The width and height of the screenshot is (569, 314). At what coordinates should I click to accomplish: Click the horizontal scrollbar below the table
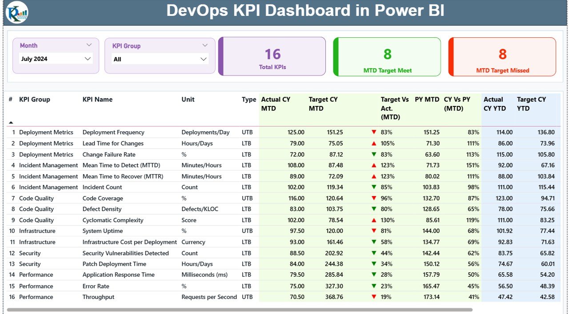point(240,310)
